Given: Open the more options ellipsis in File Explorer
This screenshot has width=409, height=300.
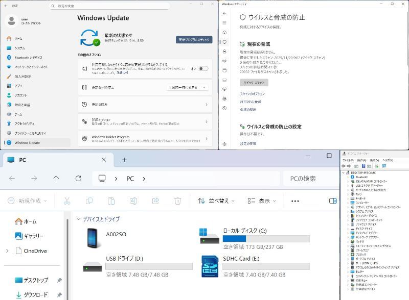Looking at the screenshot, I should 295,201.
